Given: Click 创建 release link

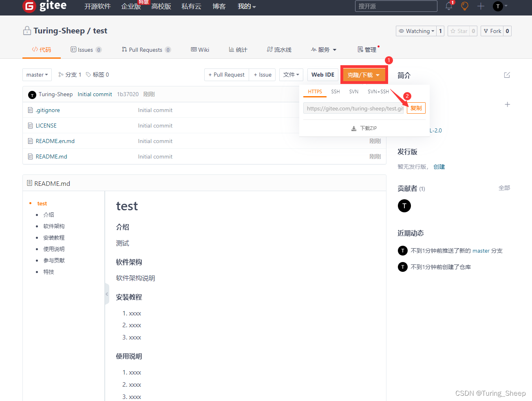Looking at the screenshot, I should tap(439, 167).
